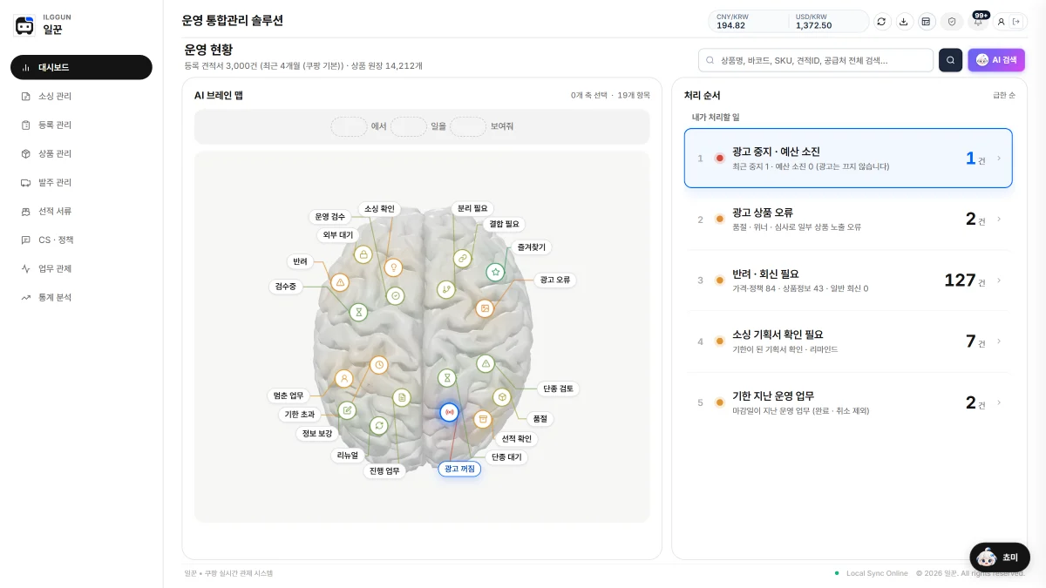Open 대시보드 in the sidebar

pos(81,67)
